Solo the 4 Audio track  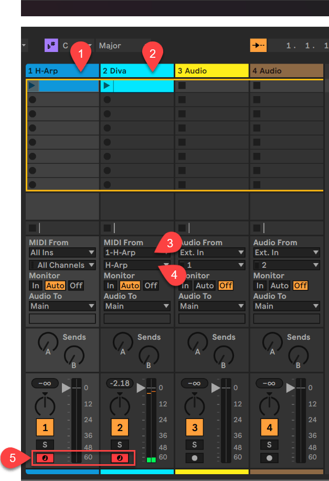(x=269, y=445)
